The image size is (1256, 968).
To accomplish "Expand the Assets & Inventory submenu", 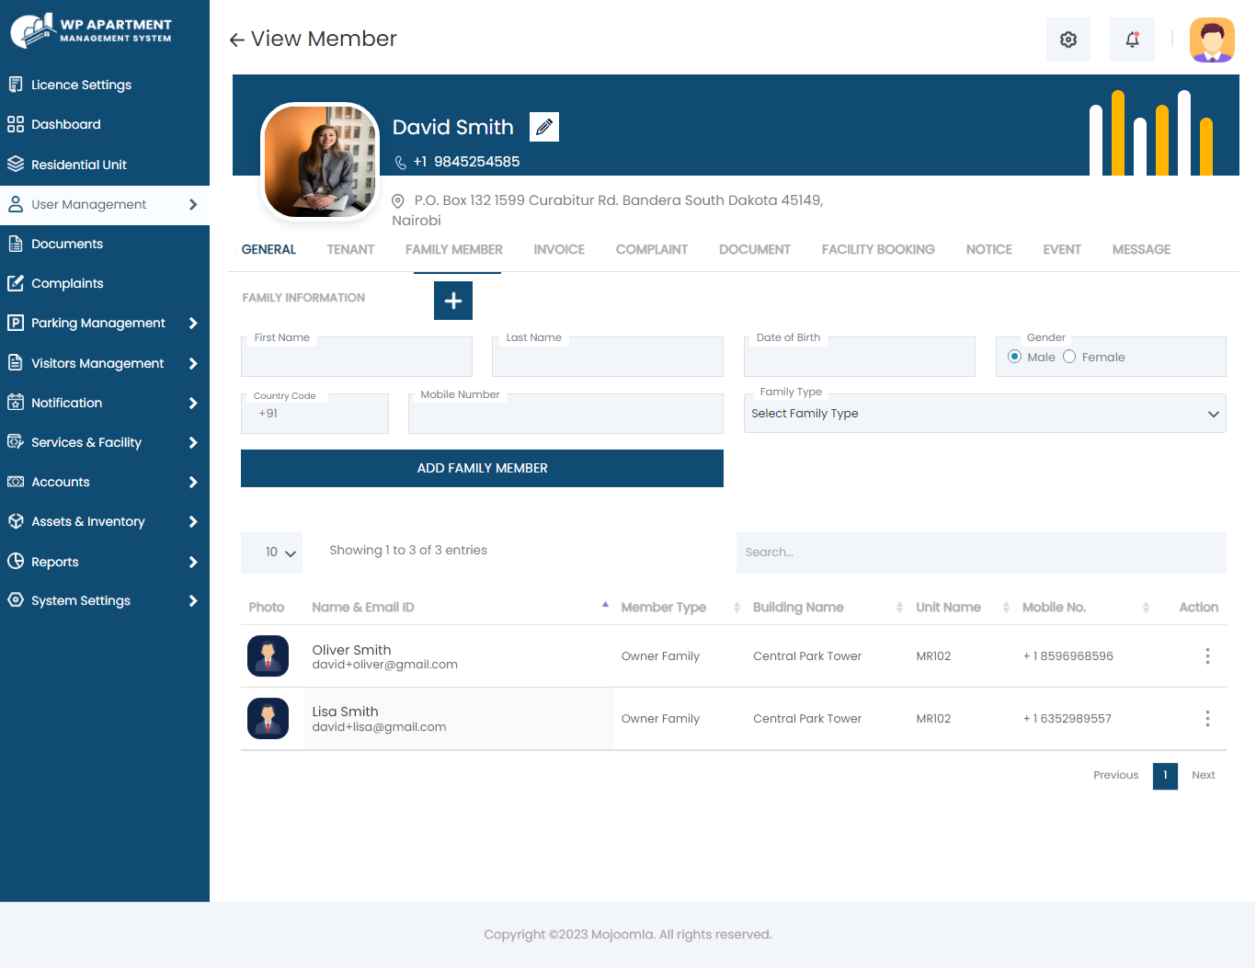I will tap(193, 521).
